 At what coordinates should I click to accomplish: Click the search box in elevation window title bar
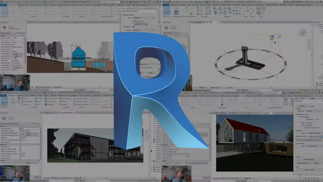pyautogui.click(x=109, y=2)
